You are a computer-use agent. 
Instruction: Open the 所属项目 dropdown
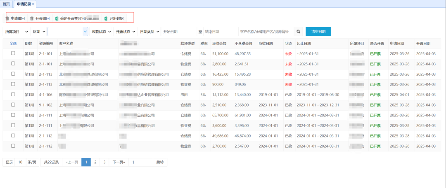click(17, 32)
